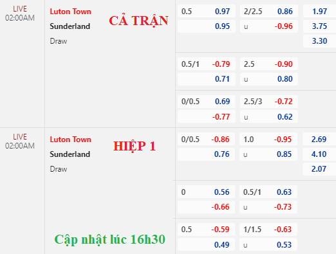Open Sunderland team link in first half

(x=70, y=154)
